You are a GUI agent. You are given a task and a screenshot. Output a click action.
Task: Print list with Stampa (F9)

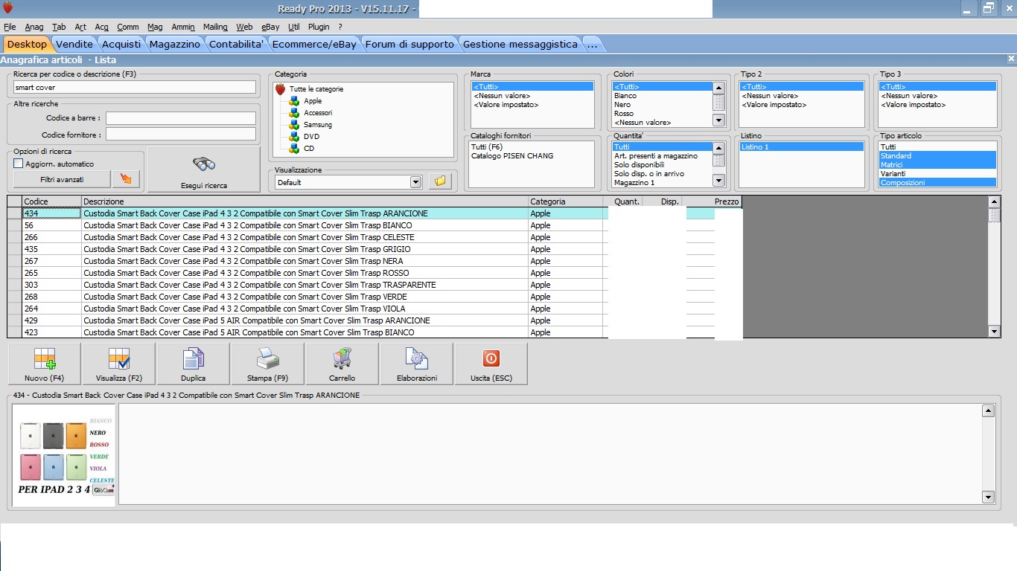click(x=267, y=364)
